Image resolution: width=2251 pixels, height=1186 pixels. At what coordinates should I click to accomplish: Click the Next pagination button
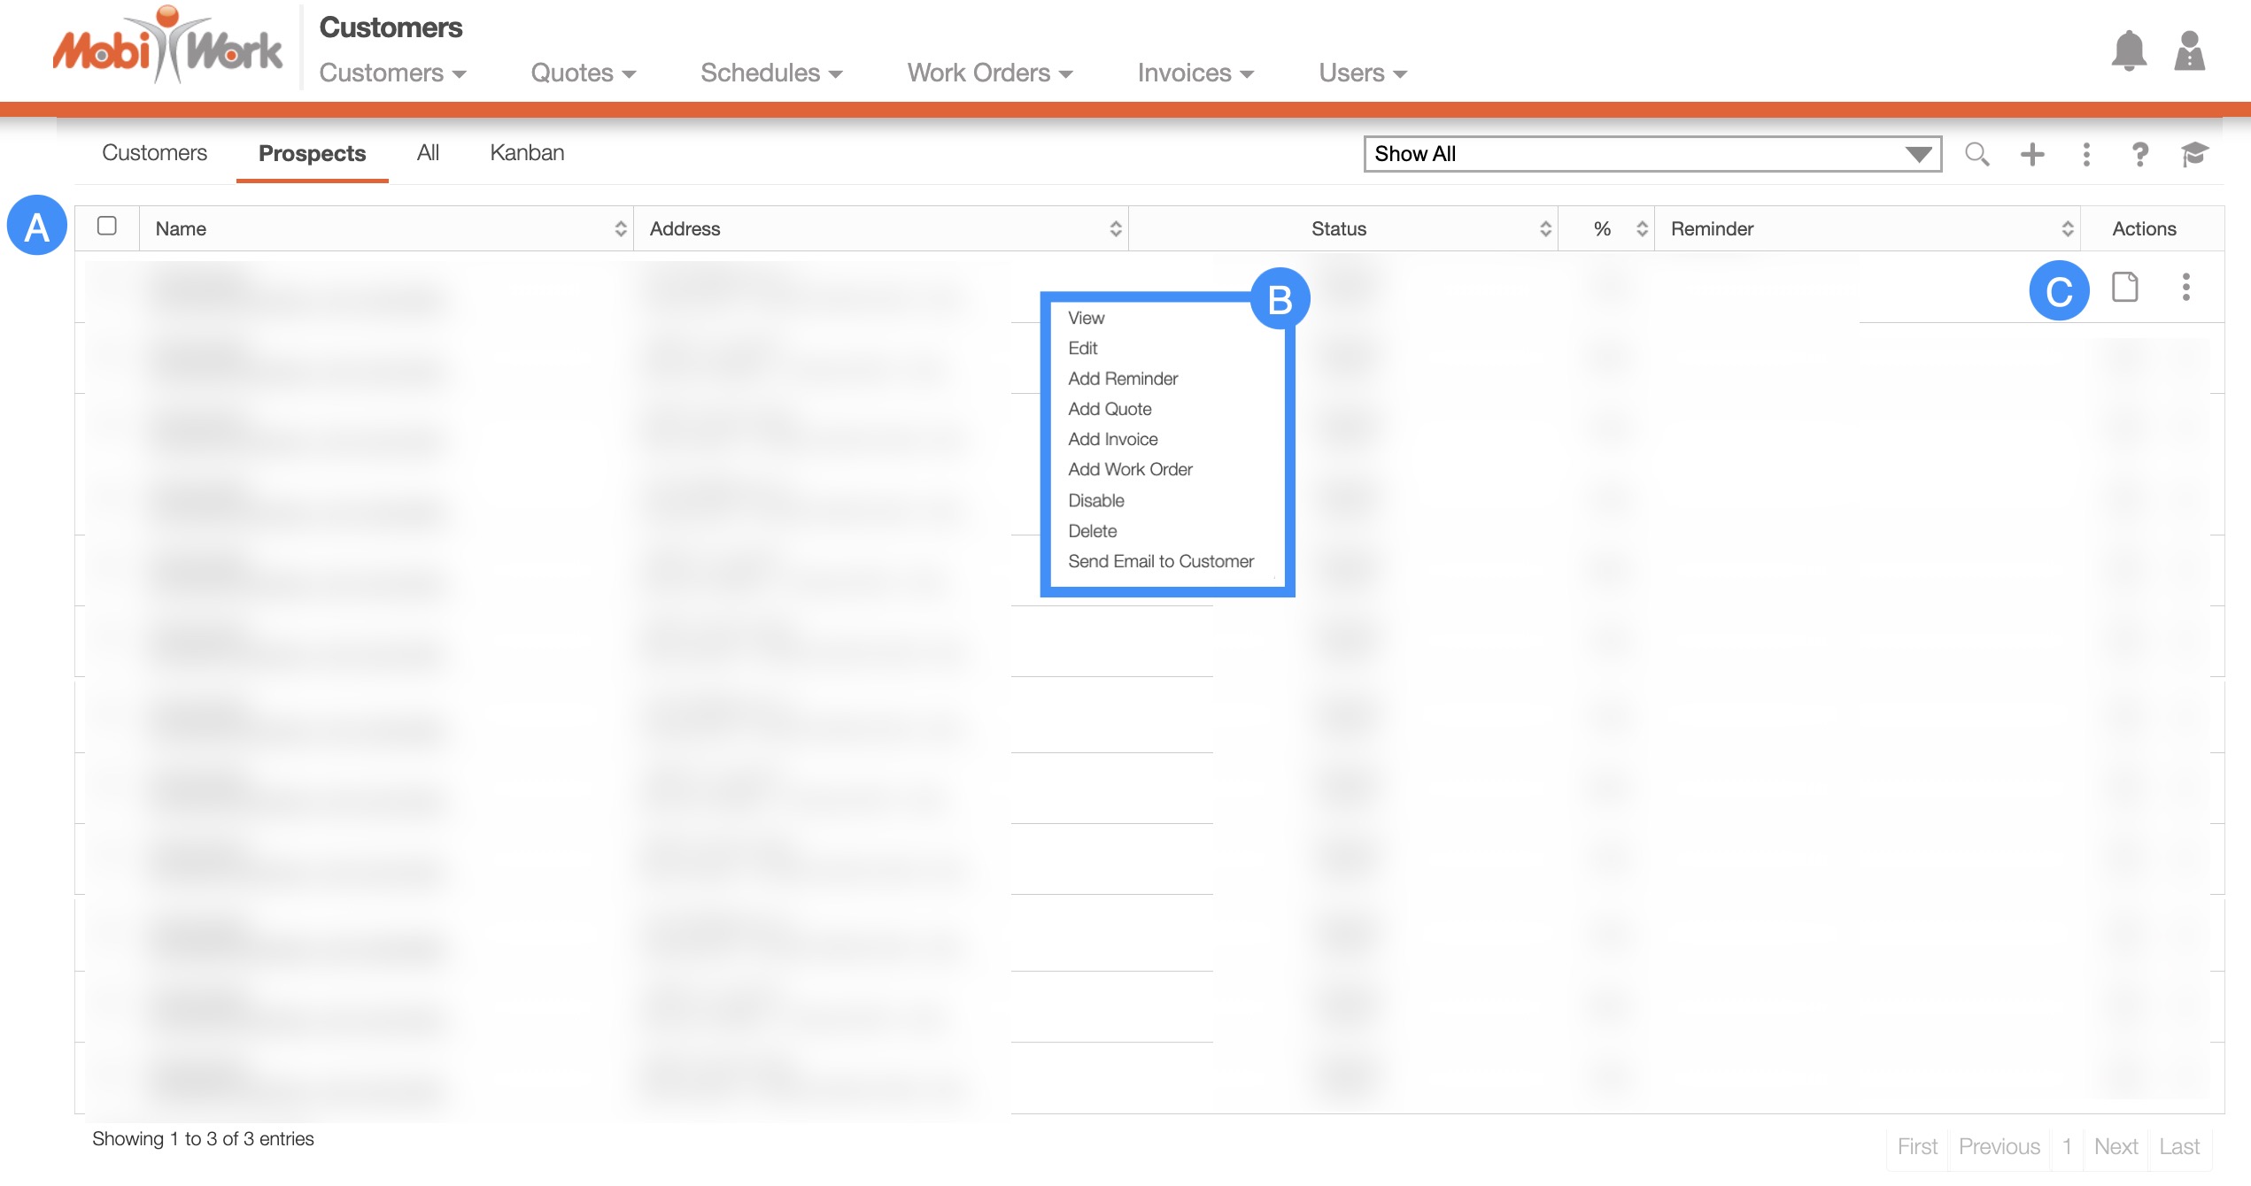click(2115, 1146)
